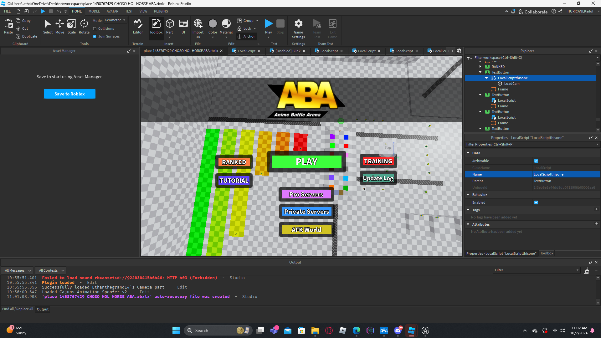Viewport: 601px width, 338px height.
Task: Open Game Settings
Action: (x=298, y=28)
